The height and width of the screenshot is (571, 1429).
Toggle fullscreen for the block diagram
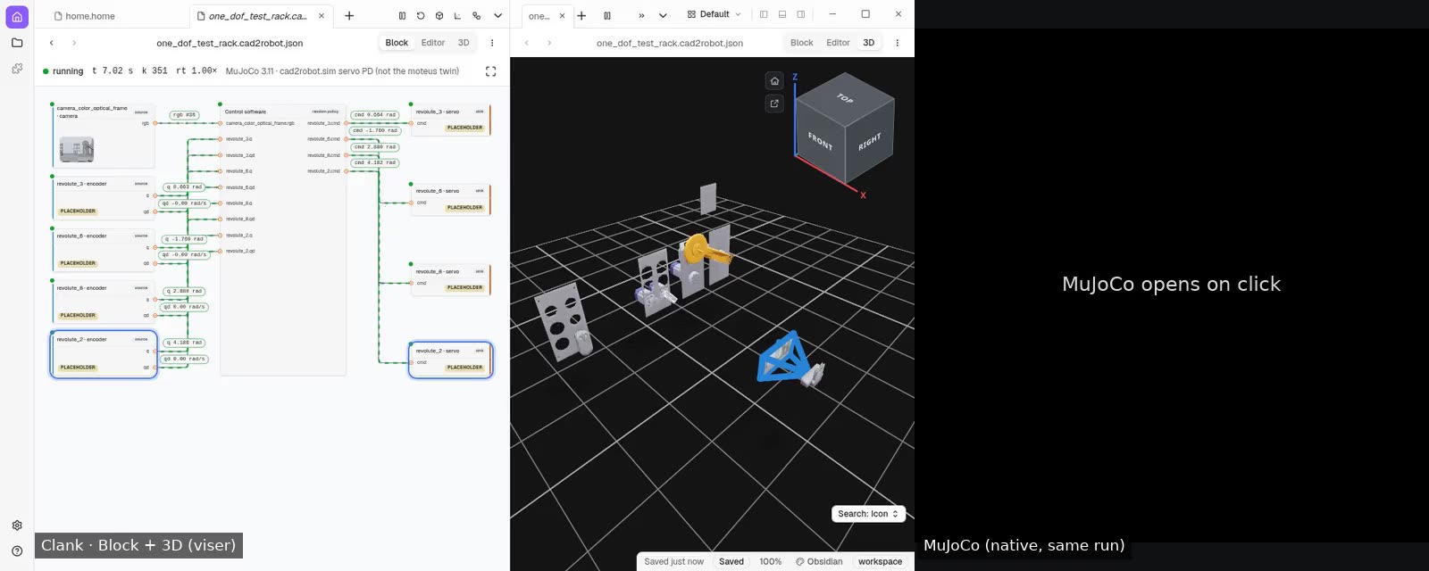(x=490, y=71)
